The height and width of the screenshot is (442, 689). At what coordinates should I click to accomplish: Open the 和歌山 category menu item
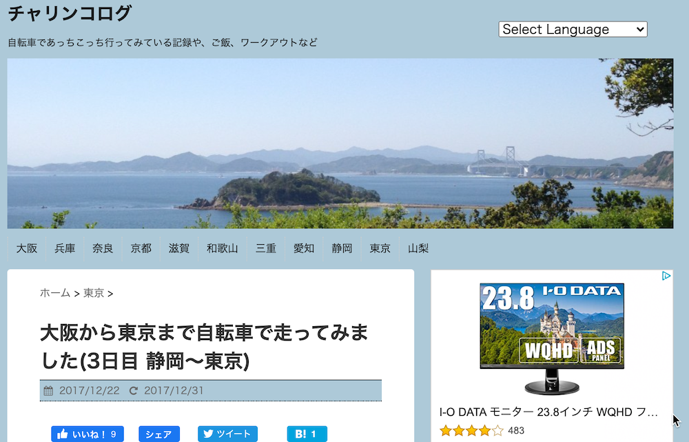[x=223, y=248]
